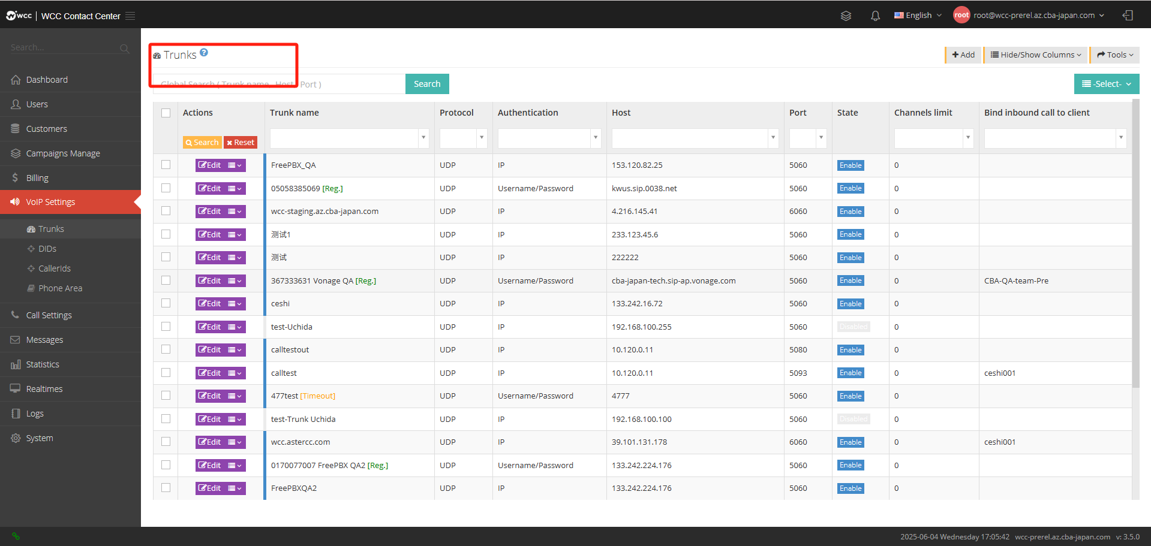The height and width of the screenshot is (546, 1151).
Task: Open action list icon for FreePBX_QA row
Action: click(235, 165)
